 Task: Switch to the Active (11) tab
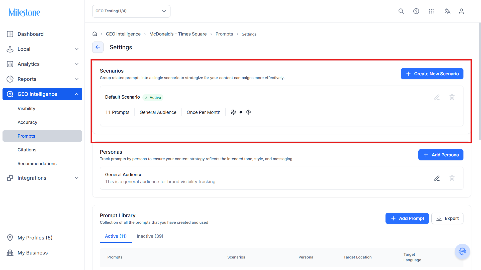(x=116, y=236)
